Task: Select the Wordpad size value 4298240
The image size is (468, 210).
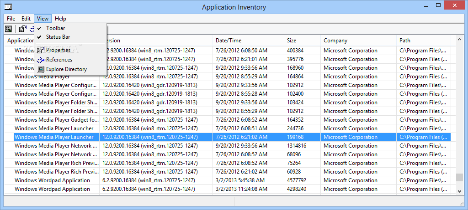Action: point(297,189)
